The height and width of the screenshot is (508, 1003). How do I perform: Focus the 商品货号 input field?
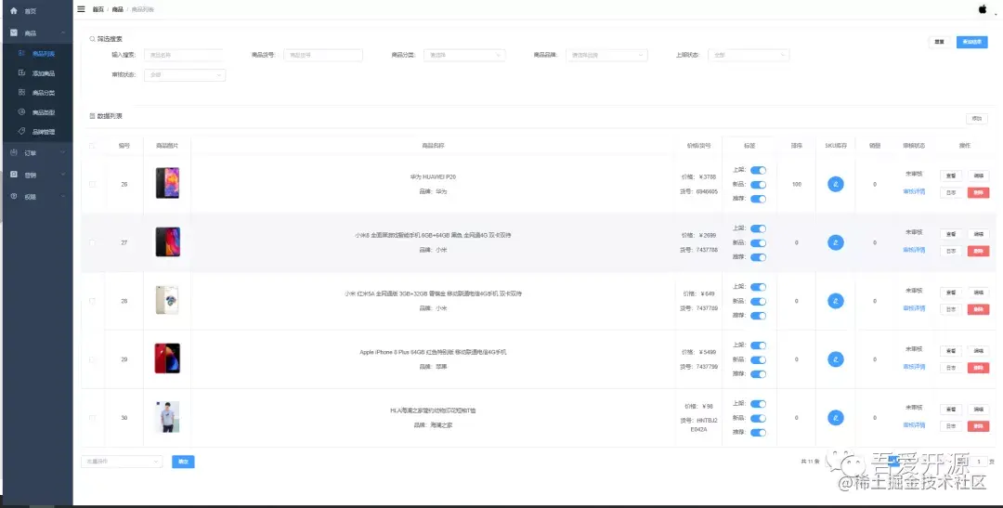323,55
